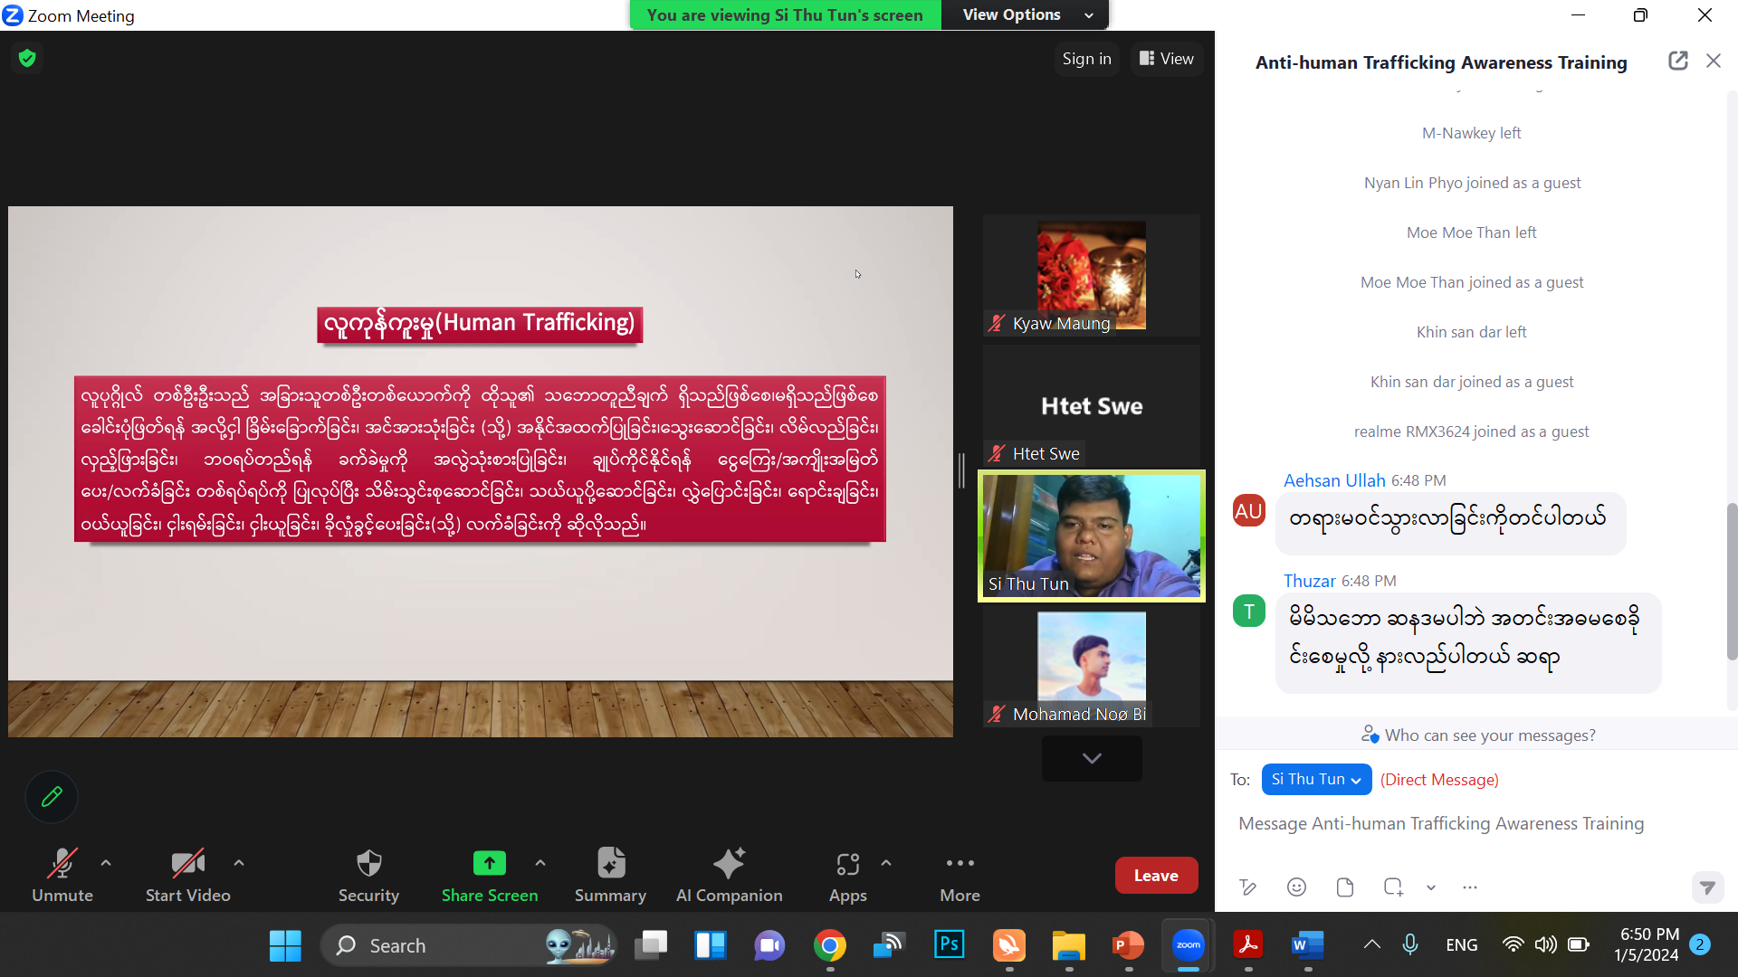
Task: Click the annotation pencil icon
Action: 52,797
